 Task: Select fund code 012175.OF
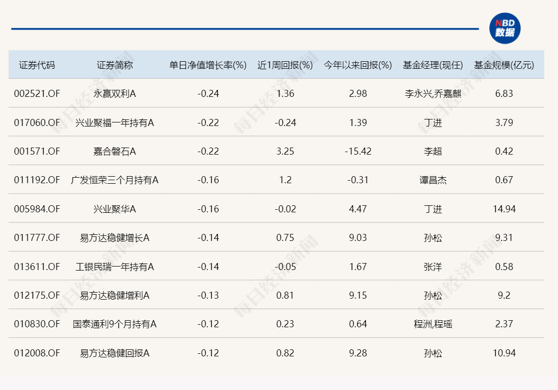pos(37,295)
